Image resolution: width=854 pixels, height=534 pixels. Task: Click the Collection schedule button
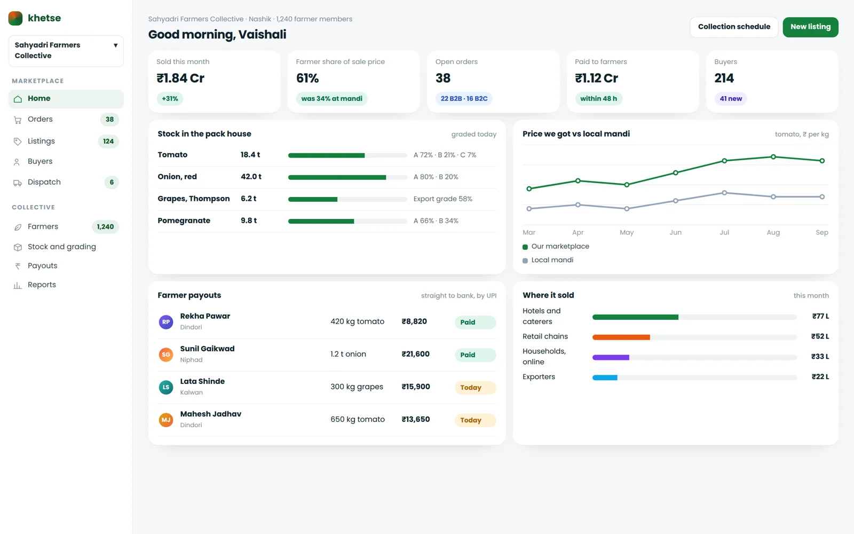pos(734,27)
